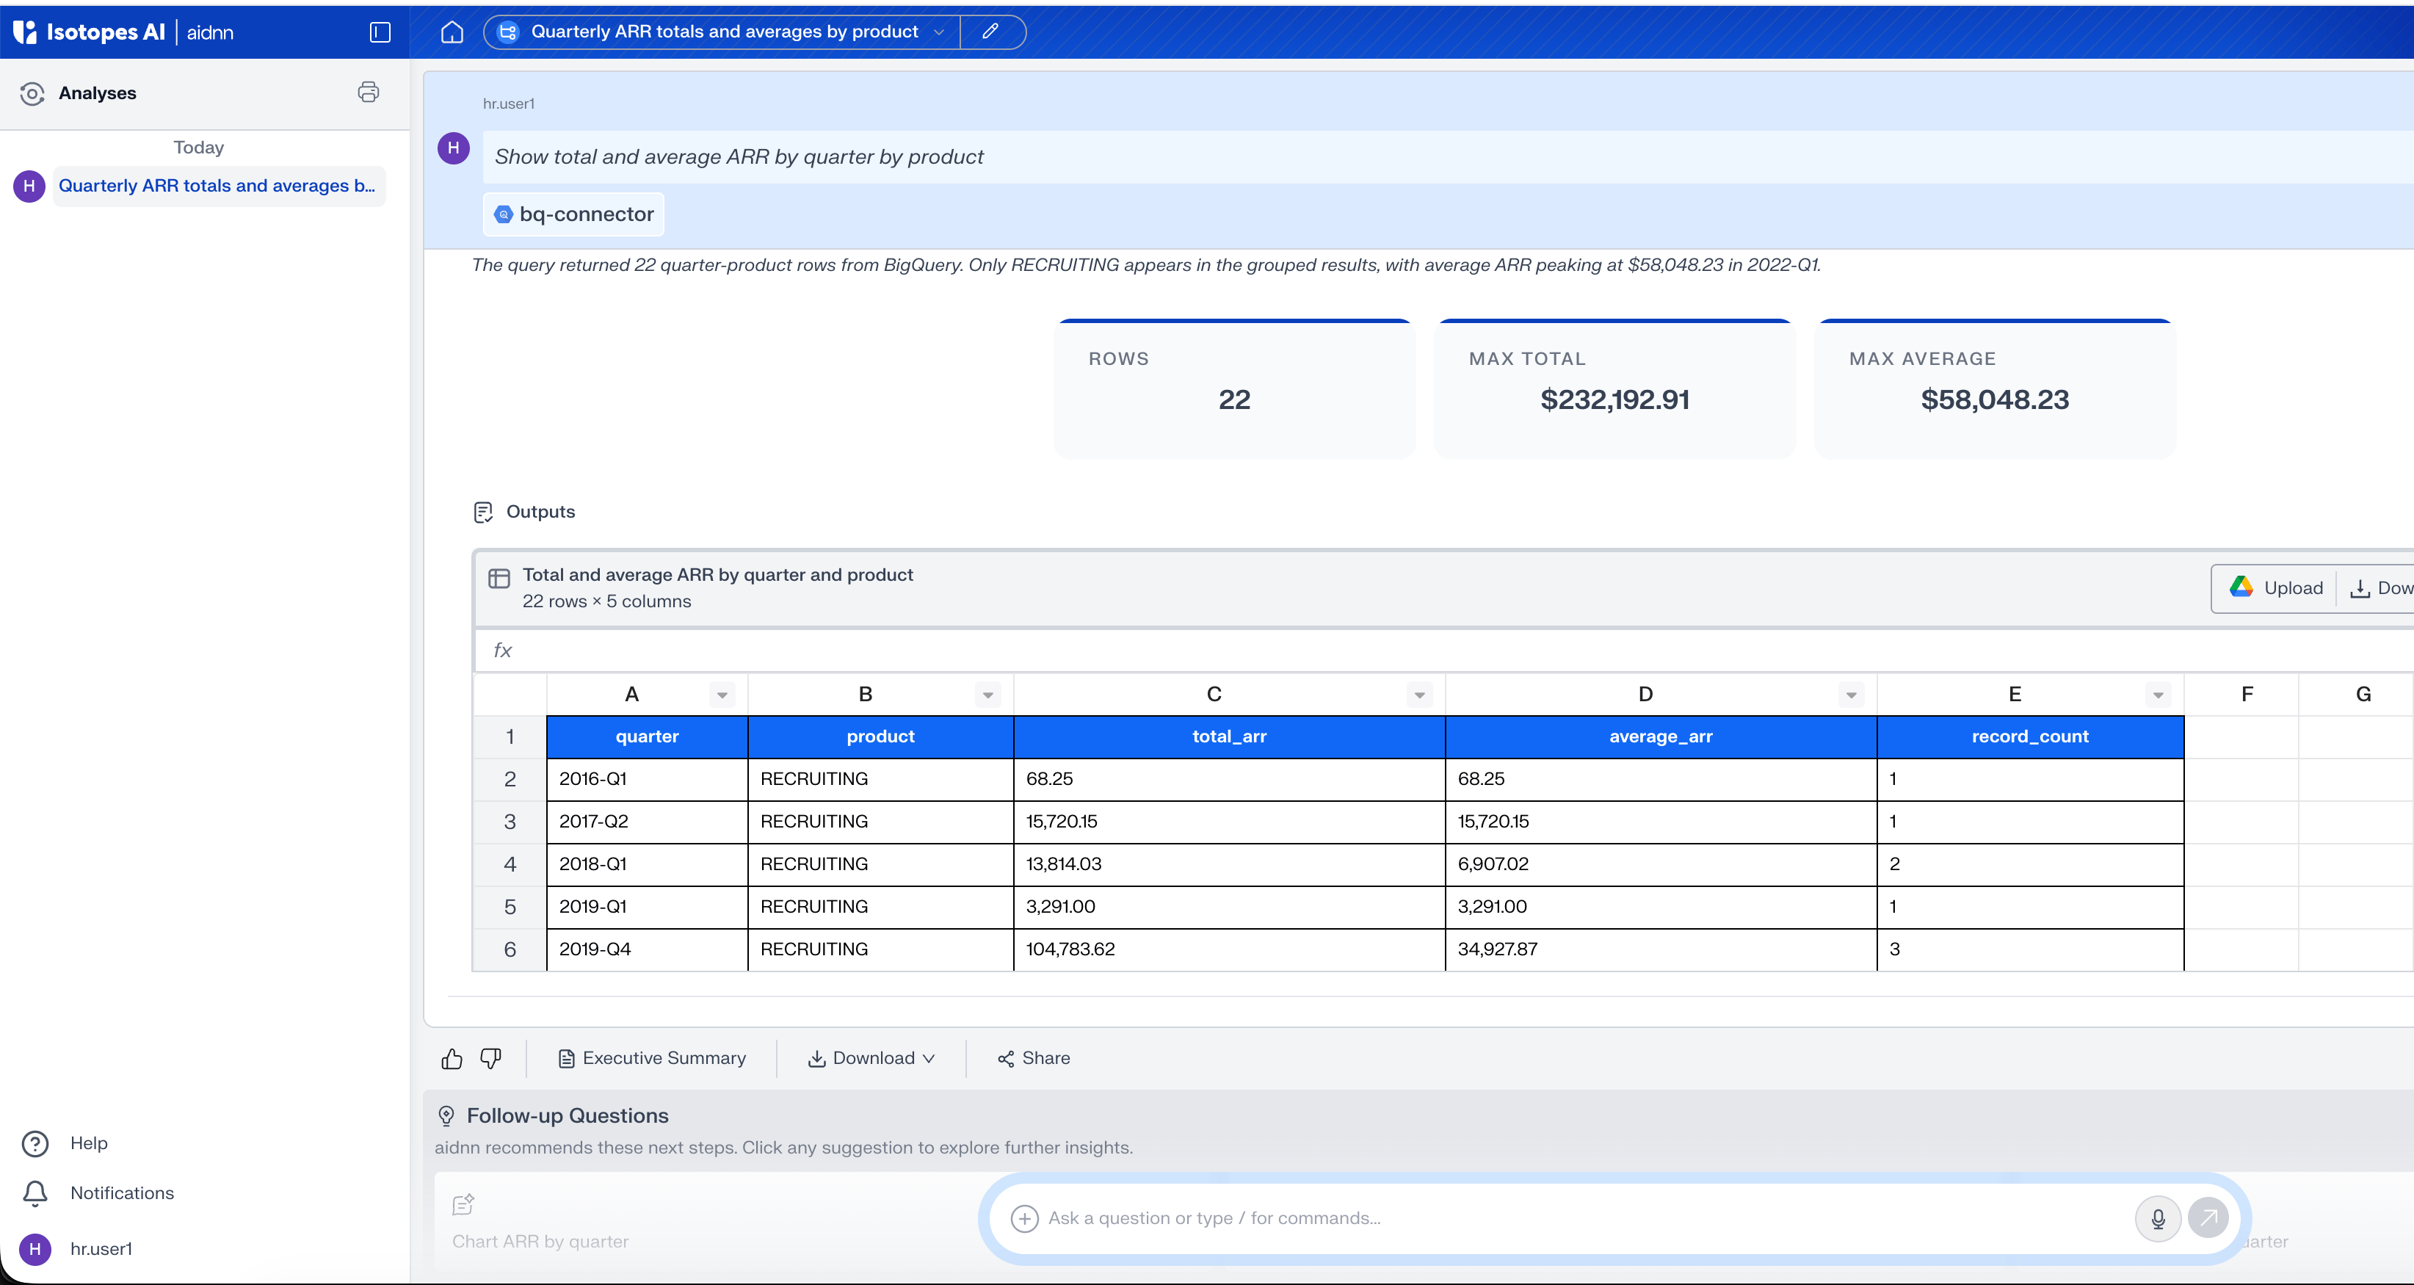Select the record_count header cell
The width and height of the screenshot is (2414, 1285).
point(2030,736)
